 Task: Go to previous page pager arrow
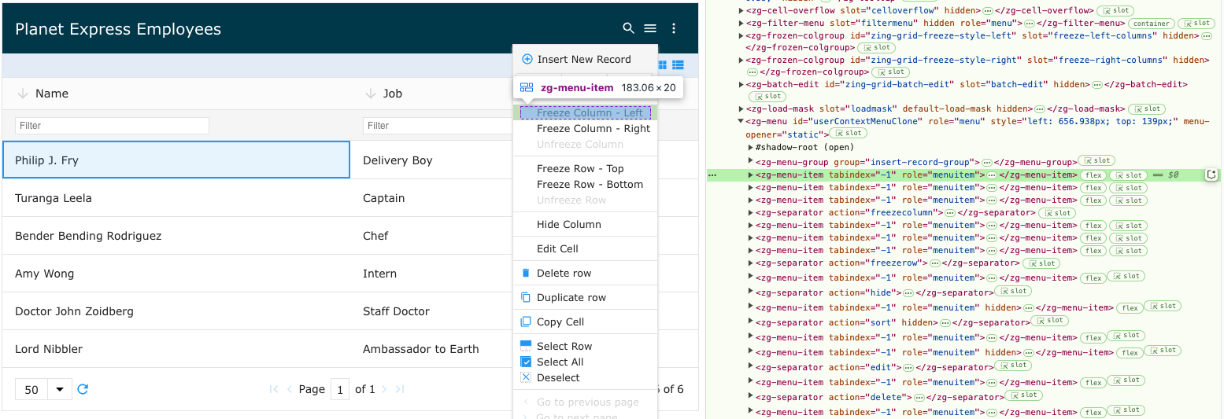click(x=290, y=389)
